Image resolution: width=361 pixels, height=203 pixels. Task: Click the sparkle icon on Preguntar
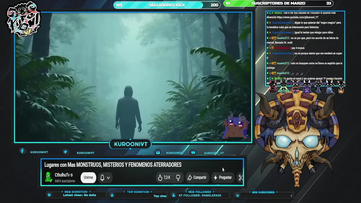215,178
